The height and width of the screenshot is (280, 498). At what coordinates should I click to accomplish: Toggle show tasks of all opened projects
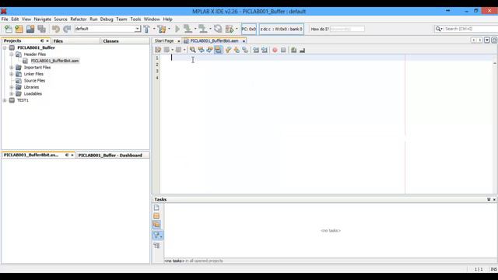click(156, 225)
